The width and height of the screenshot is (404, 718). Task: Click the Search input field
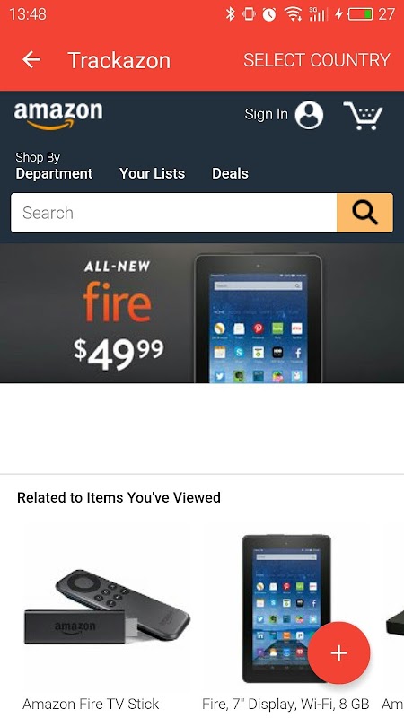point(173,213)
